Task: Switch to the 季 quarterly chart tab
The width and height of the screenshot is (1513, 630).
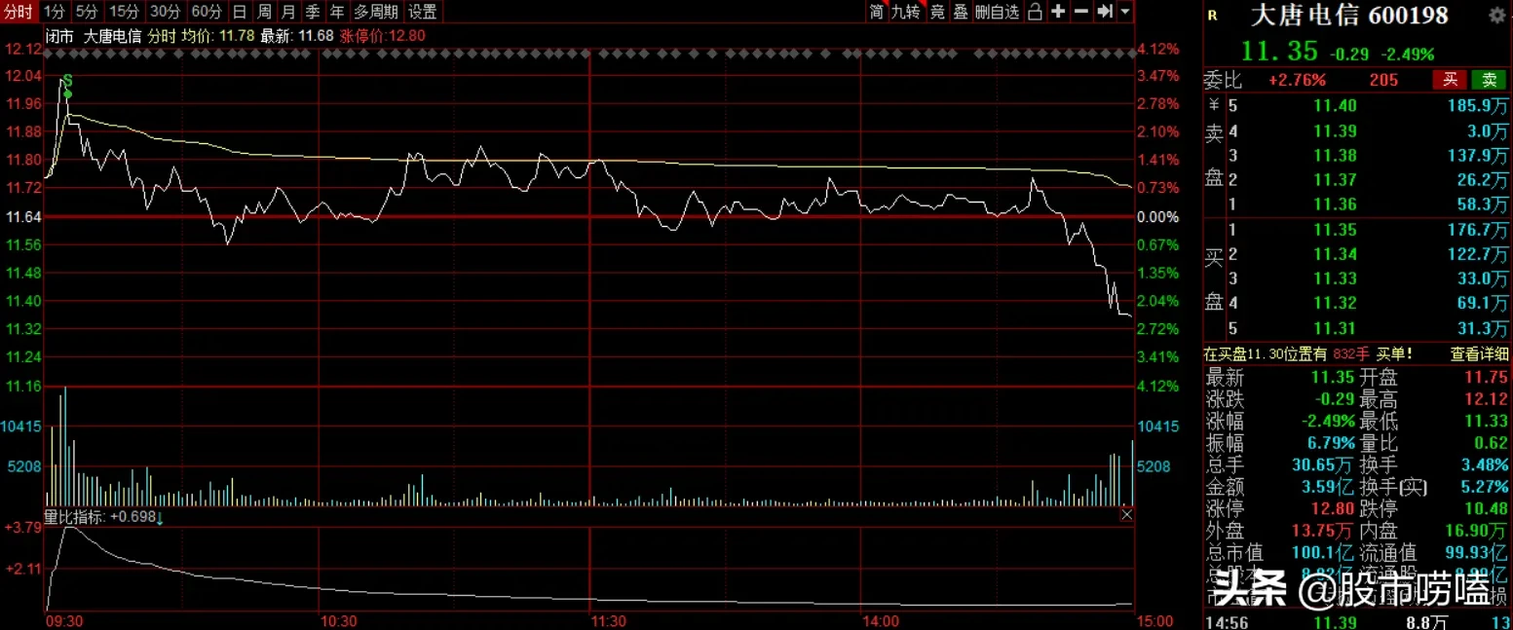Action: (x=313, y=12)
